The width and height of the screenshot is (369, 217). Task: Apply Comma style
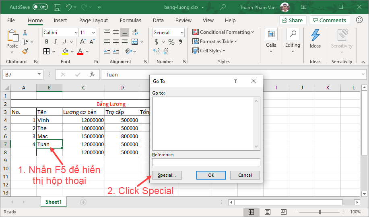coord(181,42)
